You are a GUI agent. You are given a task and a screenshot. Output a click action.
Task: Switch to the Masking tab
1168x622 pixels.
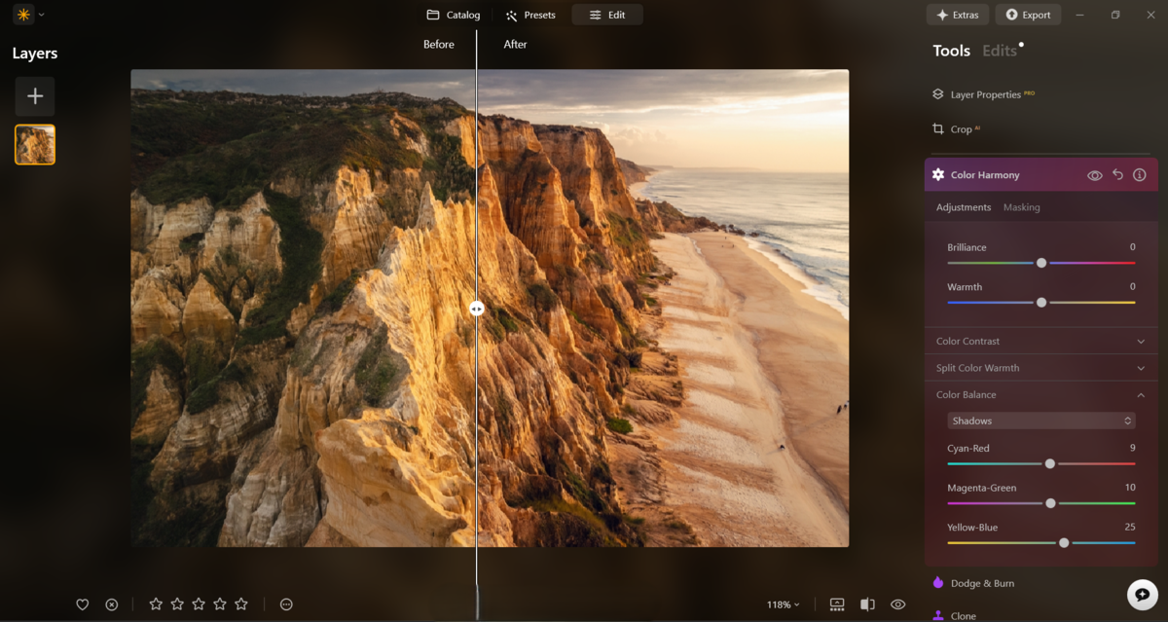[x=1020, y=206]
